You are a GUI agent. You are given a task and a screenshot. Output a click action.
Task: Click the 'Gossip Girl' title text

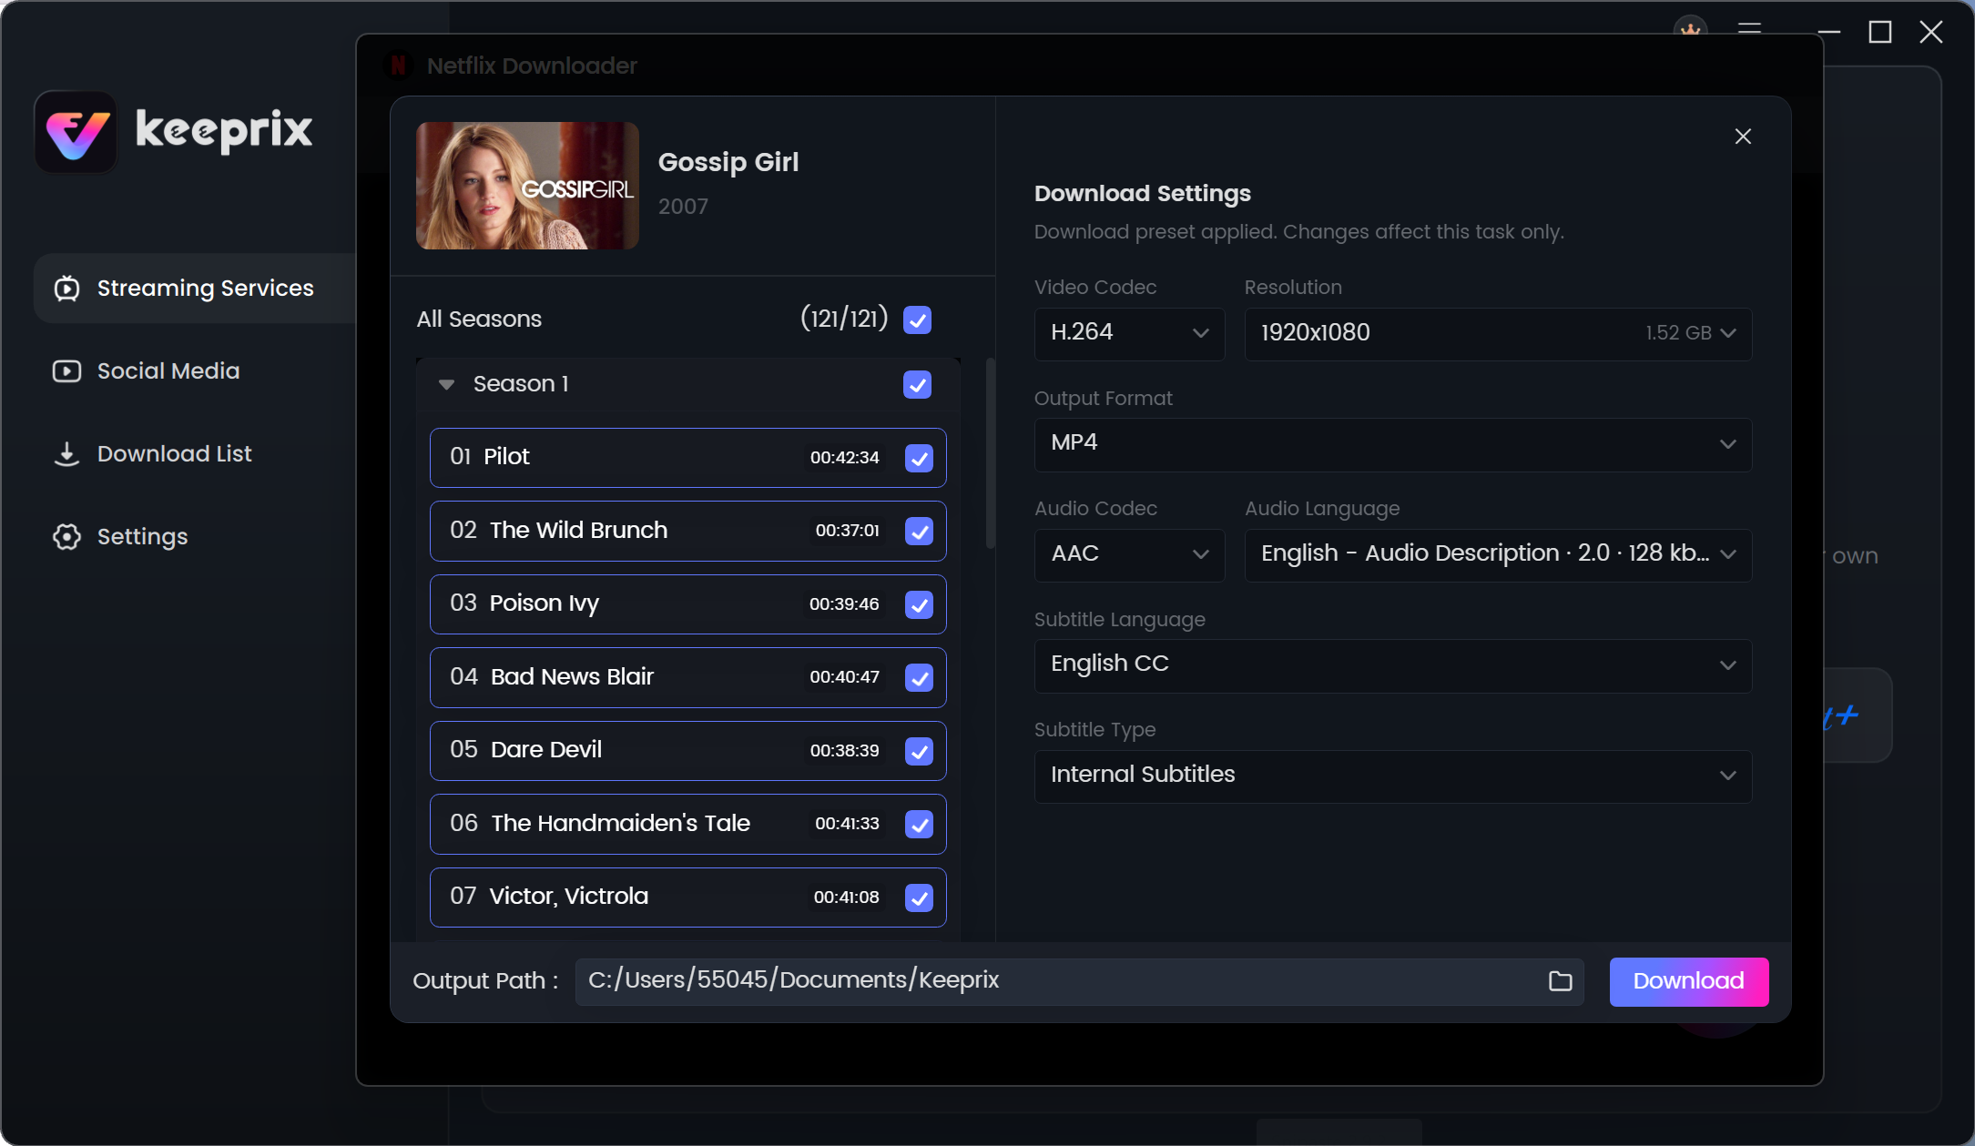click(x=728, y=162)
